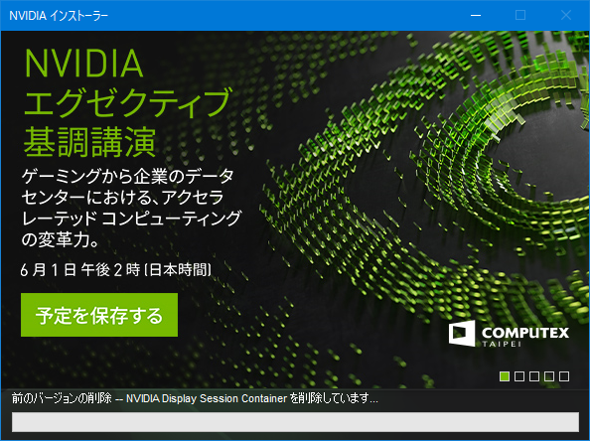The image size is (590, 441).
Task: Select the fourth slide indicator square
Action: tap(549, 376)
